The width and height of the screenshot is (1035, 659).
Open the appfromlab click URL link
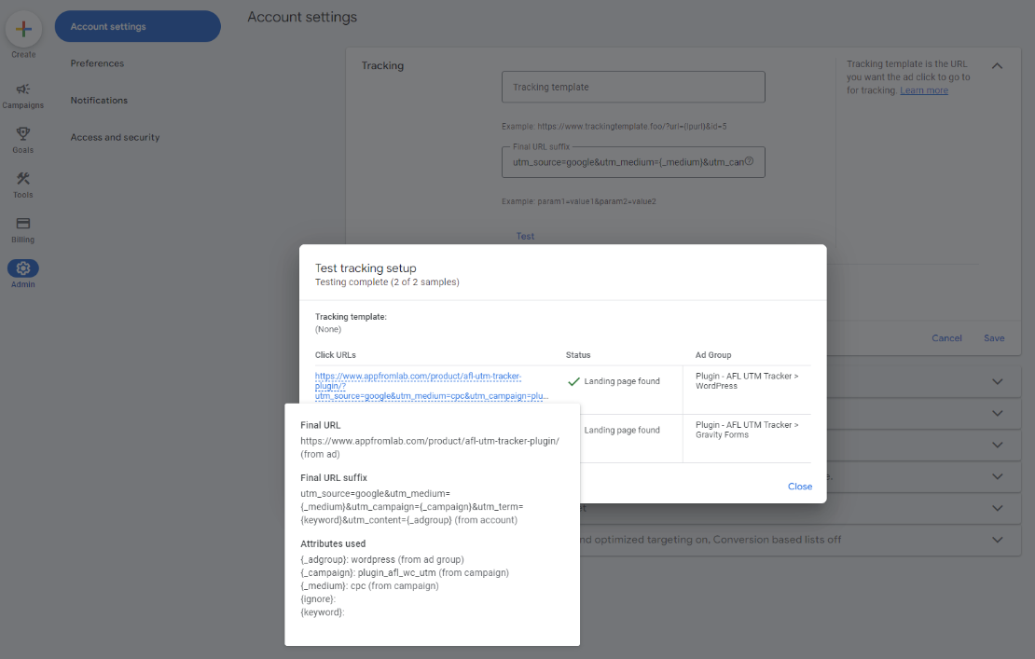tap(432, 386)
